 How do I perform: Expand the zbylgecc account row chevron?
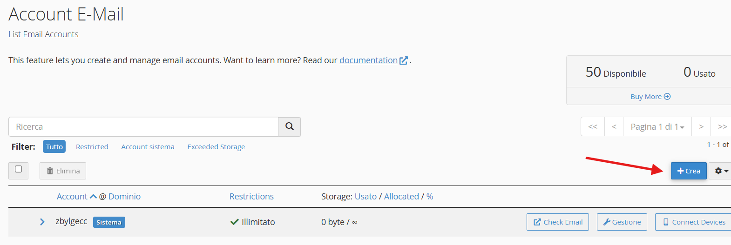click(x=42, y=222)
